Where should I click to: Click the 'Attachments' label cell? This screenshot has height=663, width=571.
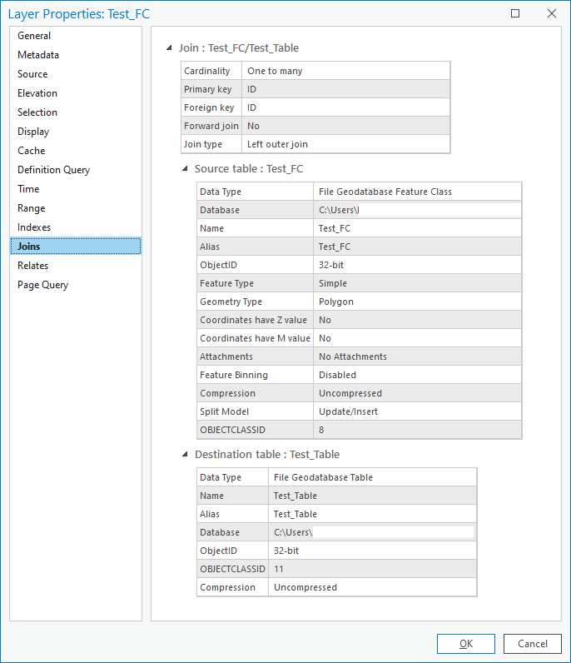(x=256, y=356)
